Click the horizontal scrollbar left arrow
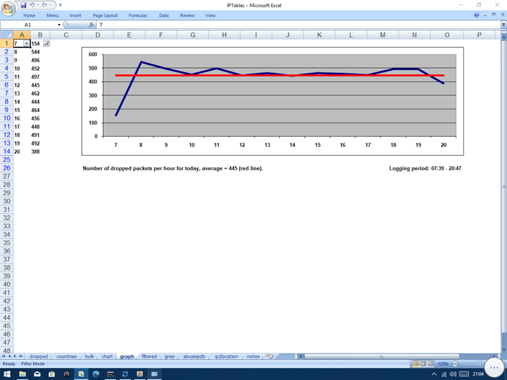This screenshot has width=507, height=380. tap(300, 357)
